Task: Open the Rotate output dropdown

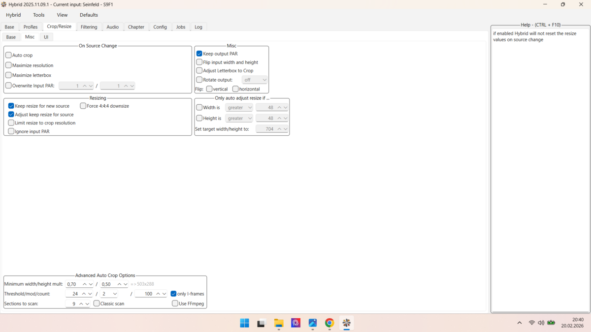Action: point(255,80)
